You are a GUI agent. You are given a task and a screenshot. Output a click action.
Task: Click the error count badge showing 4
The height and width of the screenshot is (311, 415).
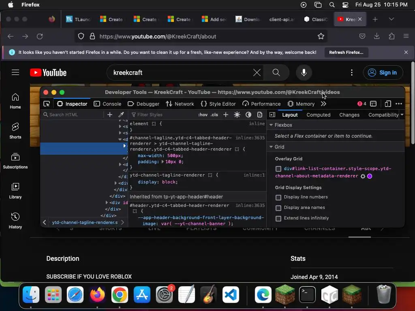click(362, 104)
